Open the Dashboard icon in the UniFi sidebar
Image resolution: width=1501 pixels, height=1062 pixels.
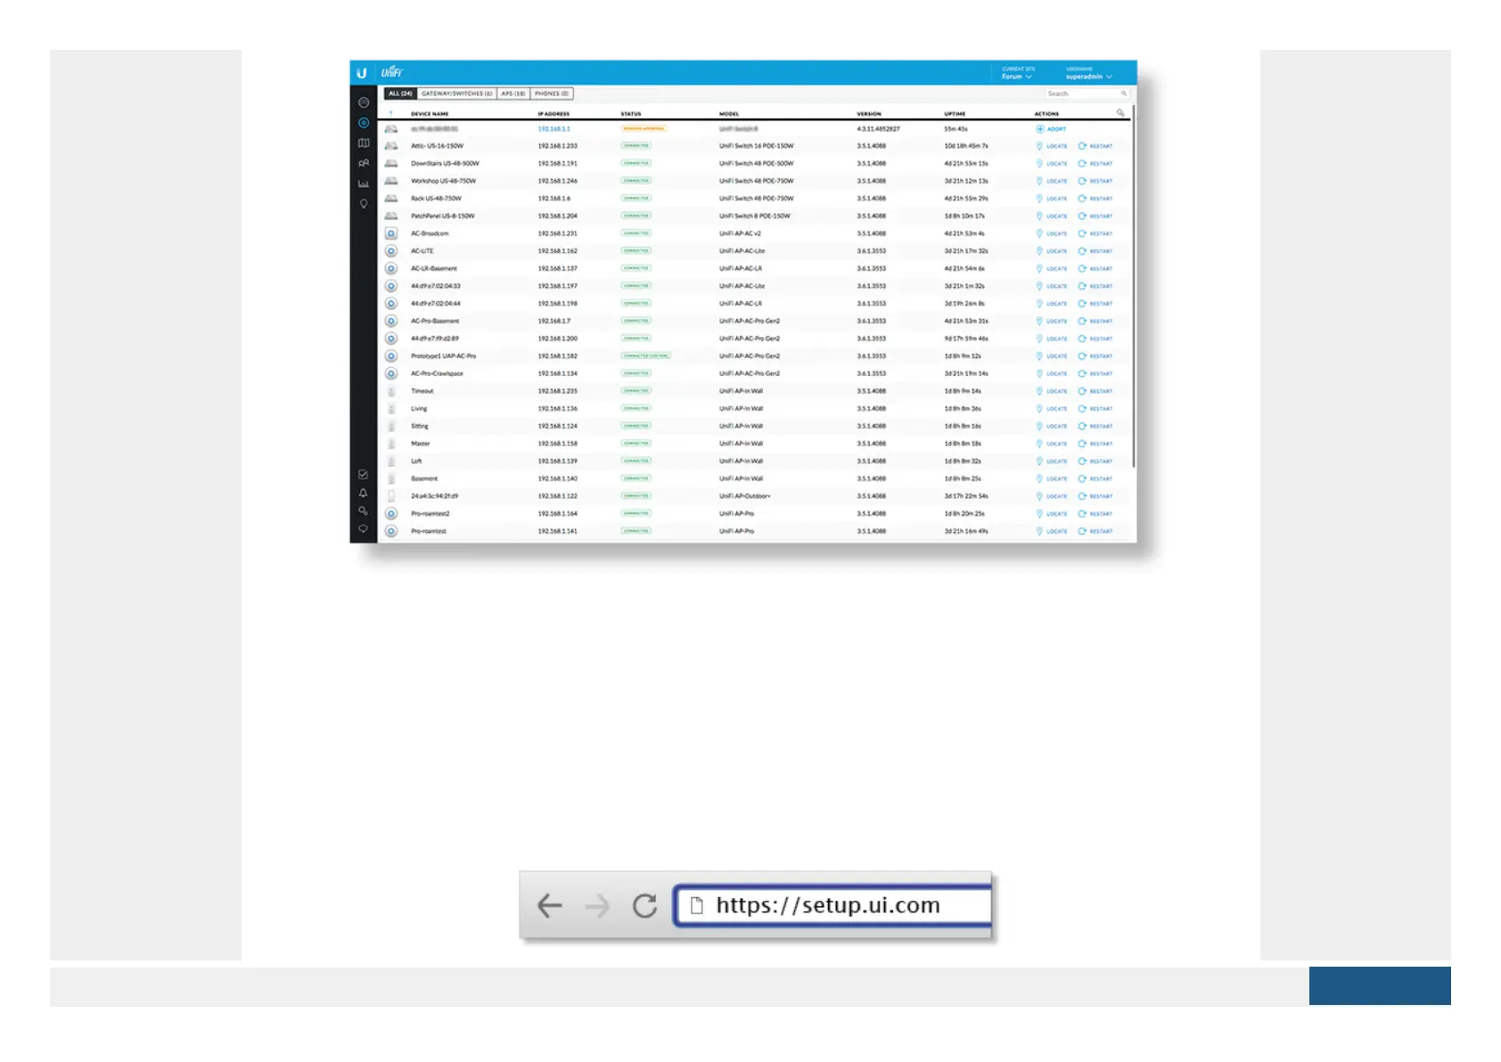pyautogui.click(x=364, y=102)
